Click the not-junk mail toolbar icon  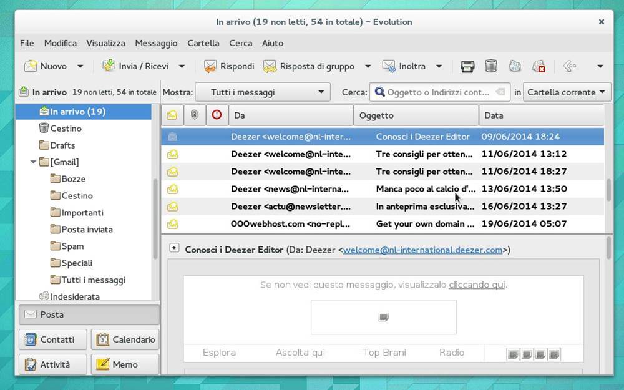539,66
